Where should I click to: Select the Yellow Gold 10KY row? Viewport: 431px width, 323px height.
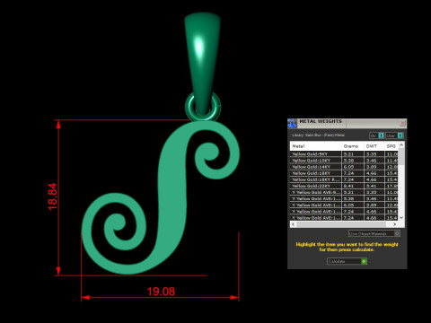(344, 161)
